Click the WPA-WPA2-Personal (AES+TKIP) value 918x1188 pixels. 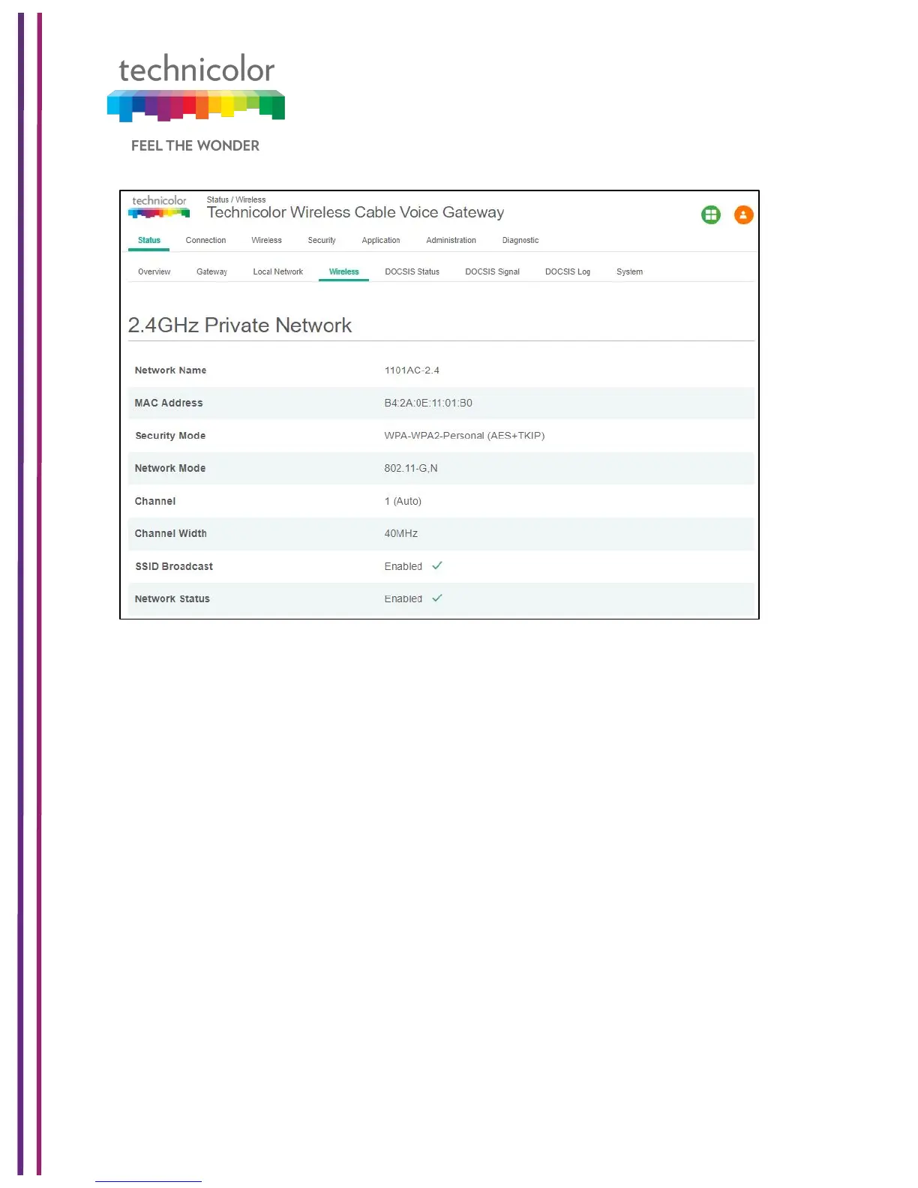pyautogui.click(x=464, y=435)
